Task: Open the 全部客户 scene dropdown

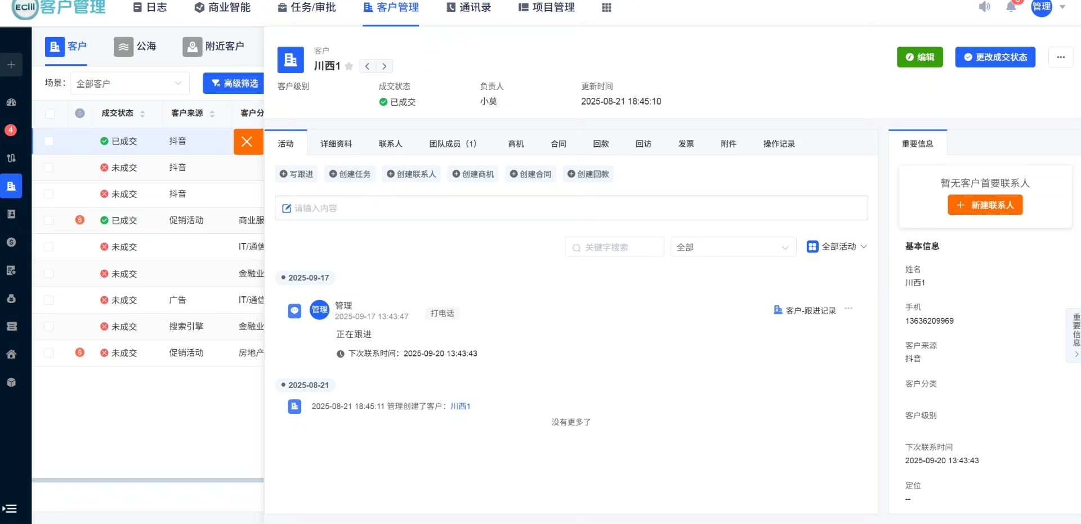Action: pos(129,84)
